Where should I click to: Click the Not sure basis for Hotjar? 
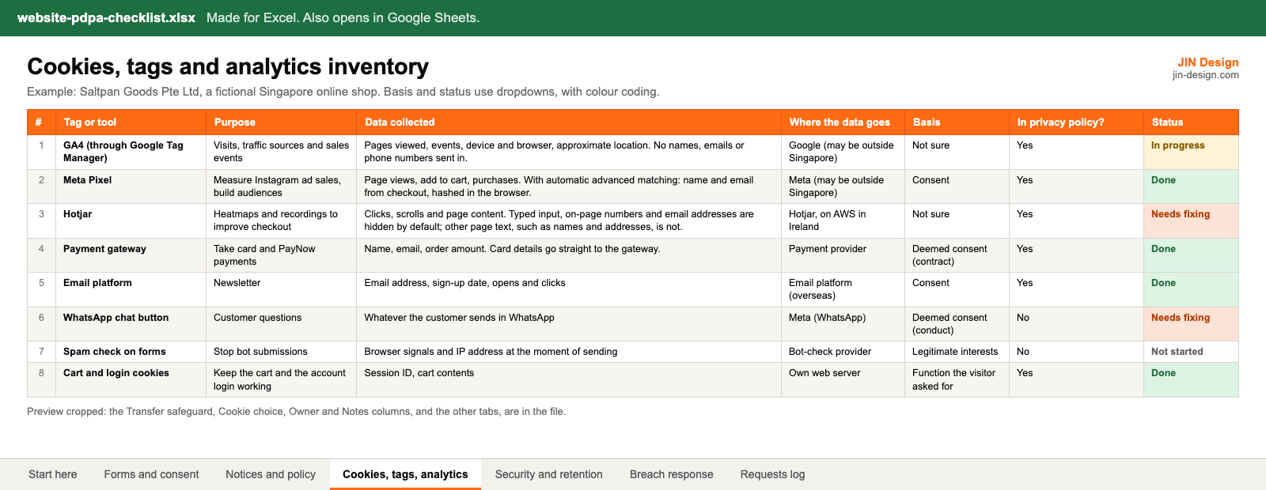(957, 220)
